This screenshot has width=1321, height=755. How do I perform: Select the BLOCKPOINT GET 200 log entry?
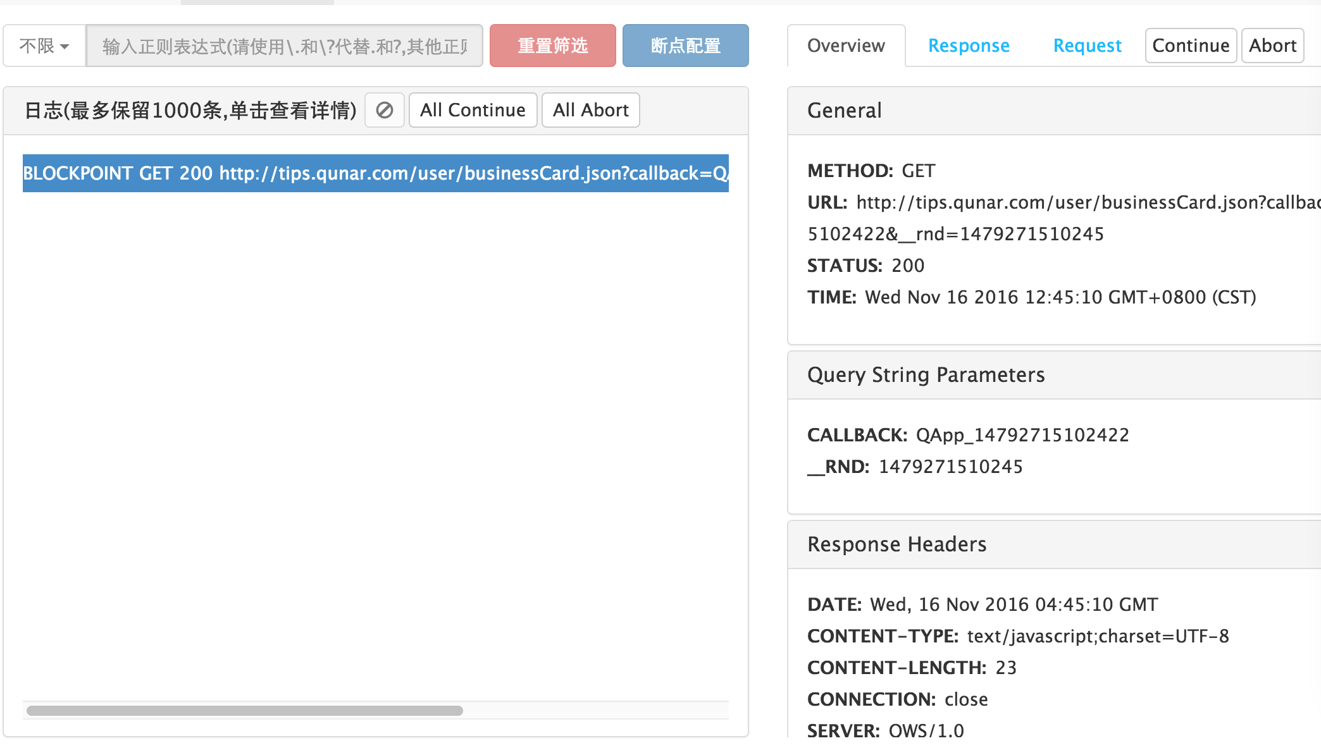375,173
